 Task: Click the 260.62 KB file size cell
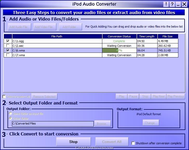click(x=168, y=46)
